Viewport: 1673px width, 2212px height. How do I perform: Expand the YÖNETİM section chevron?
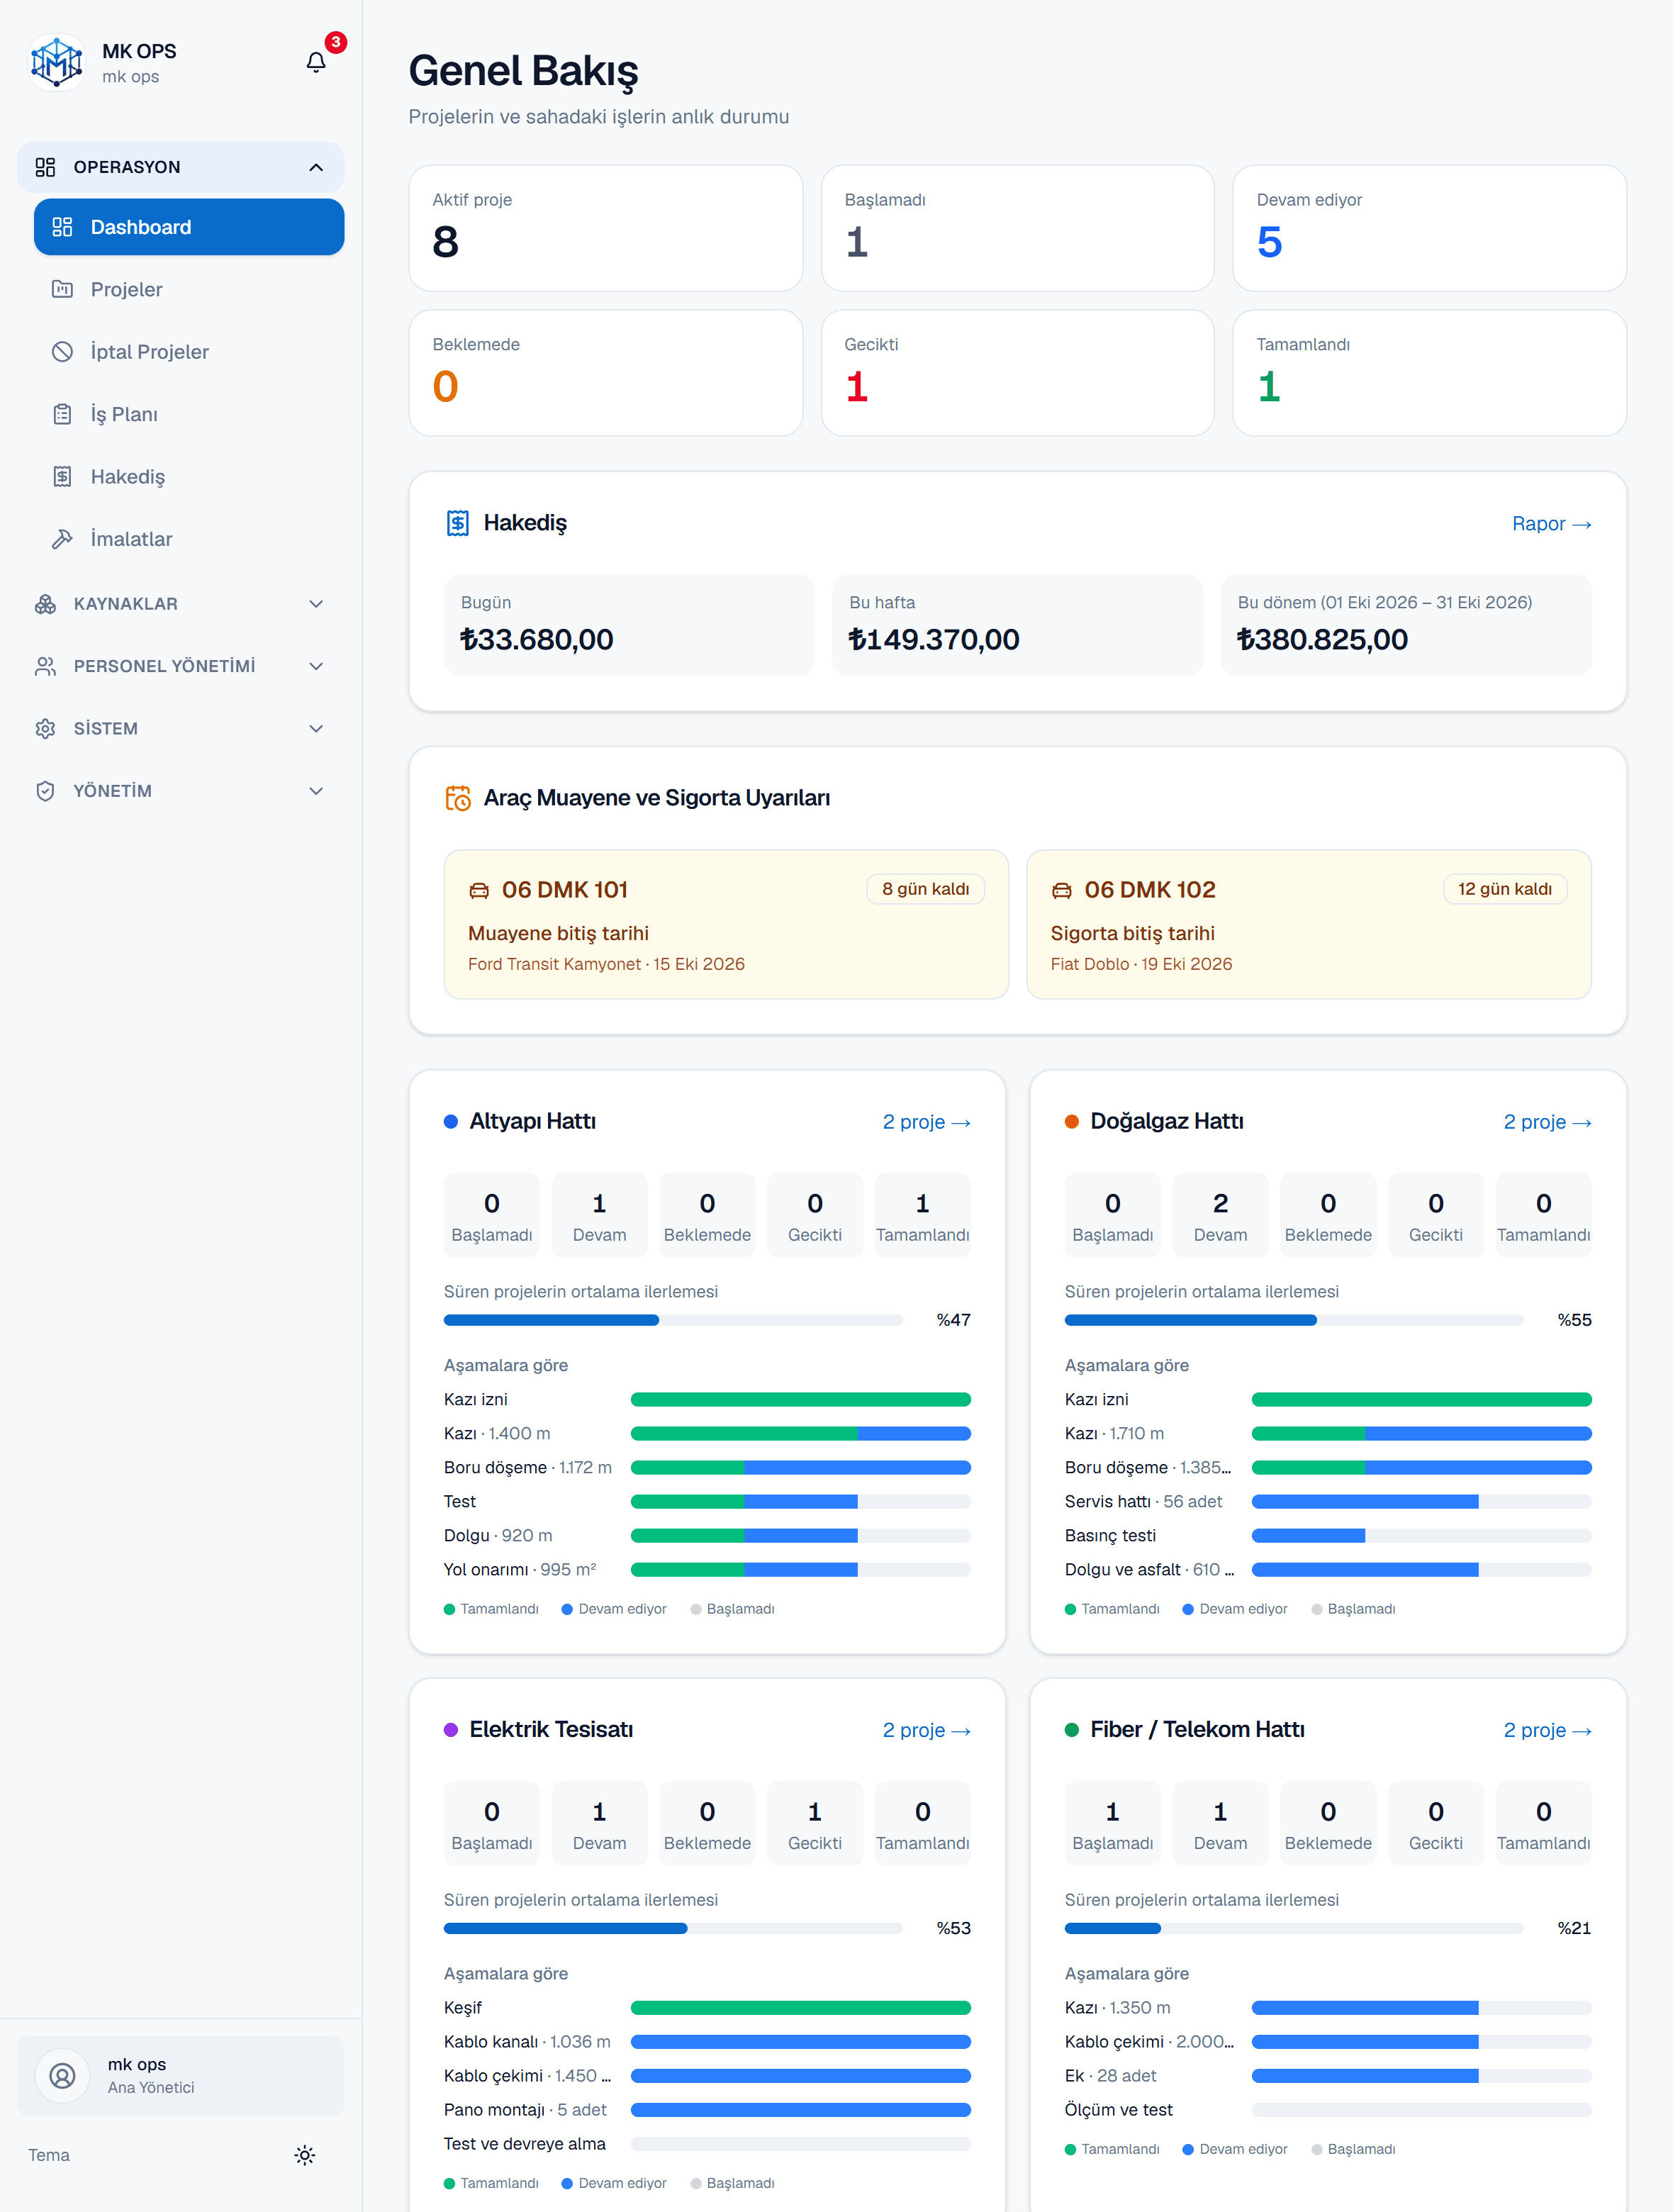click(316, 791)
